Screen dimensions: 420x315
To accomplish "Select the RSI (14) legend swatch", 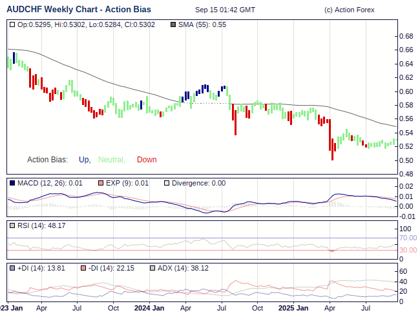I will click(13, 225).
